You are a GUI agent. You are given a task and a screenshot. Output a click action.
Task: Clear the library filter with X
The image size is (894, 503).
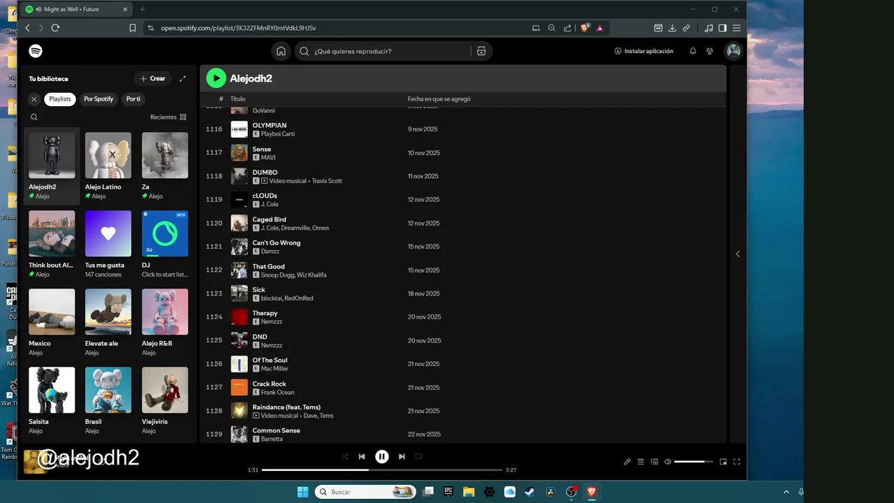(x=34, y=99)
